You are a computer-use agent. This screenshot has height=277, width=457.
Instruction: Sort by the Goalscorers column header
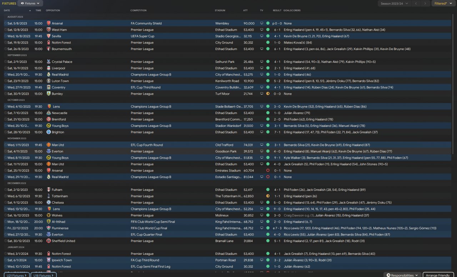tap(292, 10)
